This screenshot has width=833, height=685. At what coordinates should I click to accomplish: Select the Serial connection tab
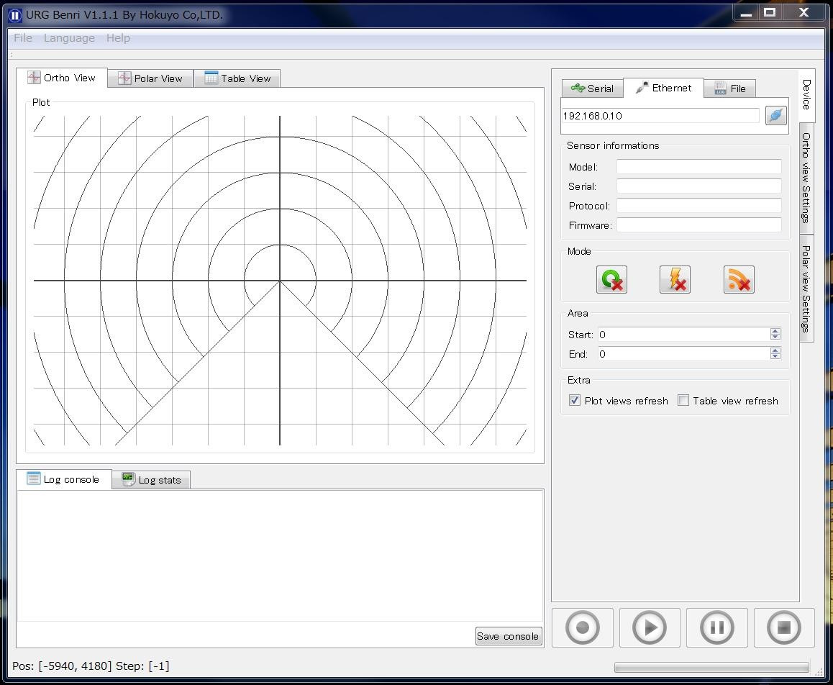pyautogui.click(x=592, y=89)
